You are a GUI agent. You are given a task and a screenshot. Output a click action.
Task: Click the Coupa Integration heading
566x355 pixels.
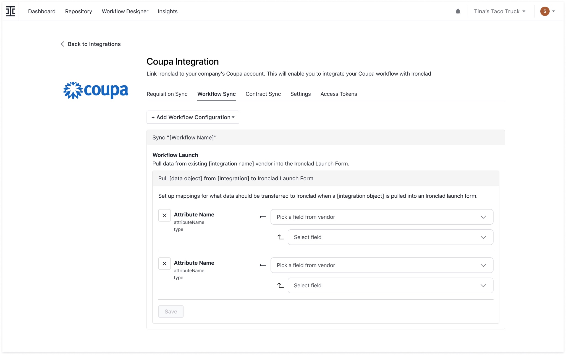tap(183, 62)
